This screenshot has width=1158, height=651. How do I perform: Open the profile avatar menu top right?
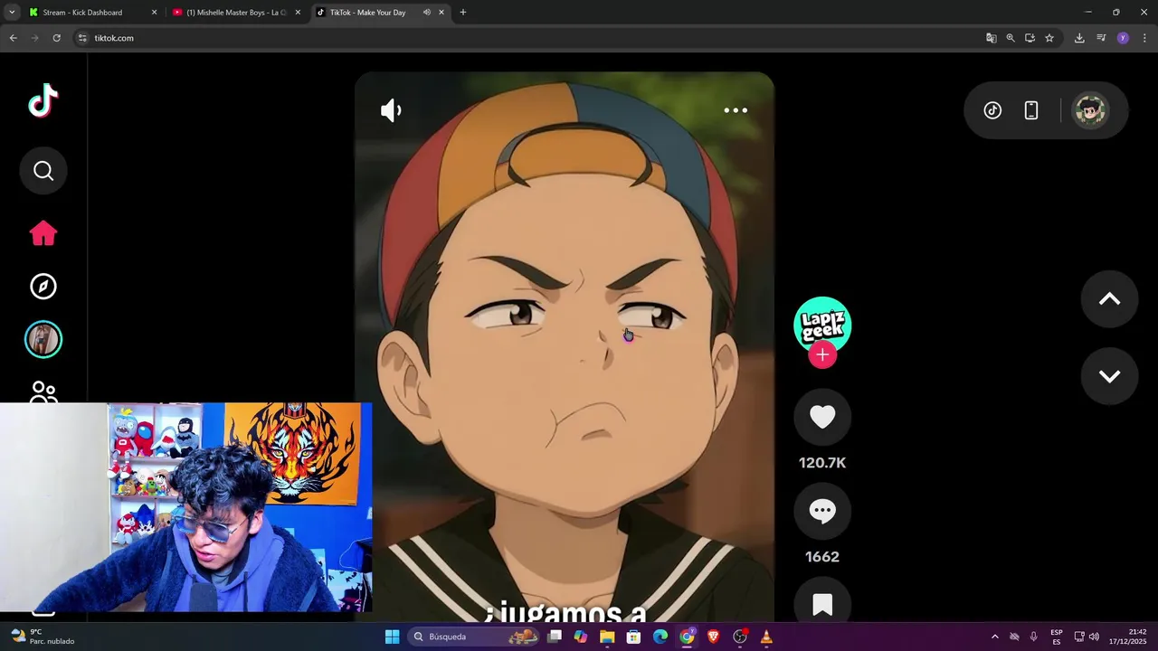click(1090, 110)
